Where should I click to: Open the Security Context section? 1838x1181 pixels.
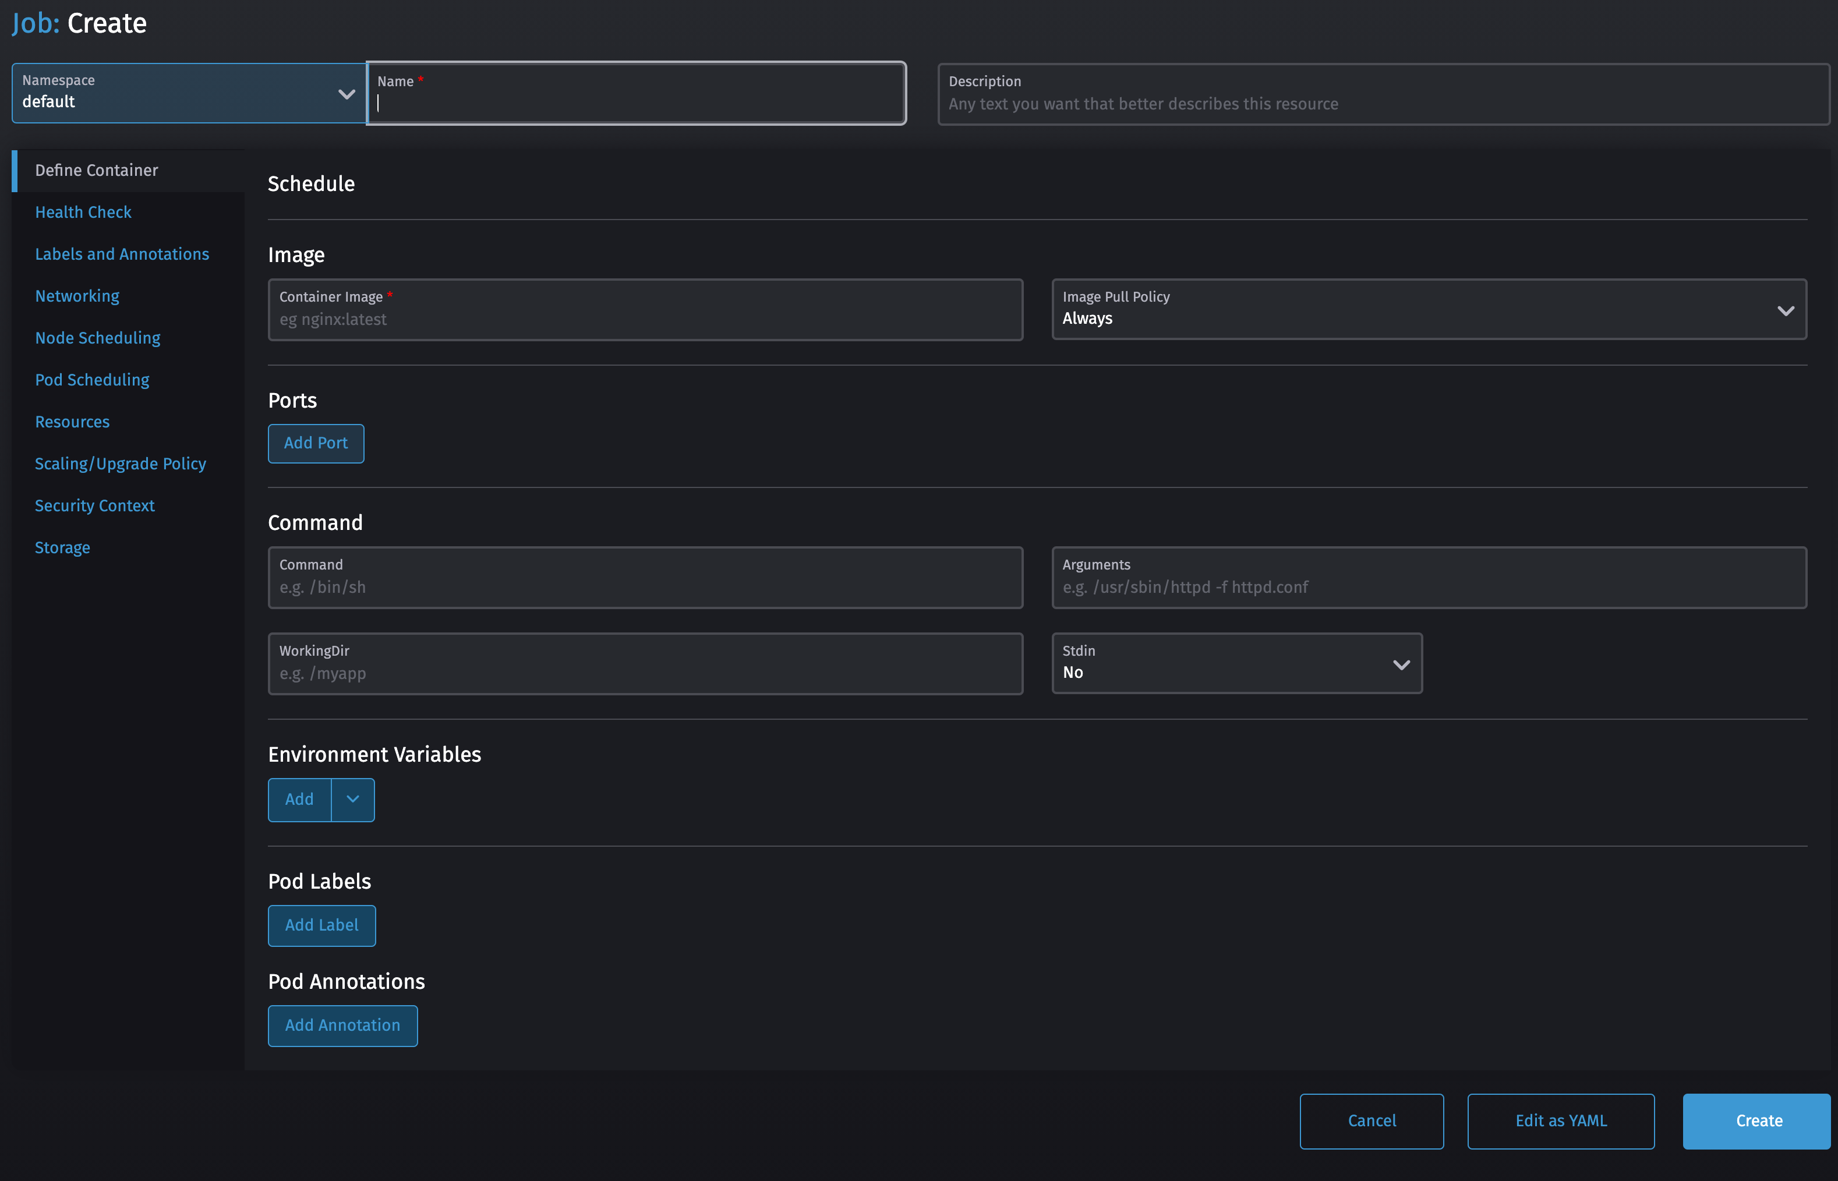click(x=94, y=505)
